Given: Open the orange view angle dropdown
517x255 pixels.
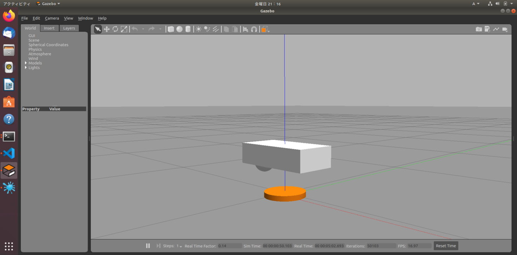Looking at the screenshot, I should (x=265, y=29).
